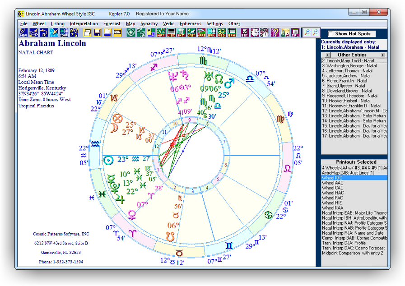This screenshot has width=405, height=286.
Task: Save the chart with the diskette icon
Action: [x=97, y=32]
